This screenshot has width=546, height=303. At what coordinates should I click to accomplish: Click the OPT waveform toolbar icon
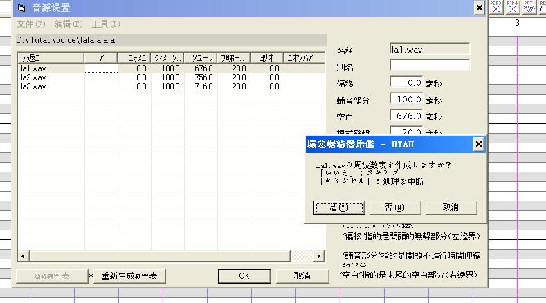529,7
